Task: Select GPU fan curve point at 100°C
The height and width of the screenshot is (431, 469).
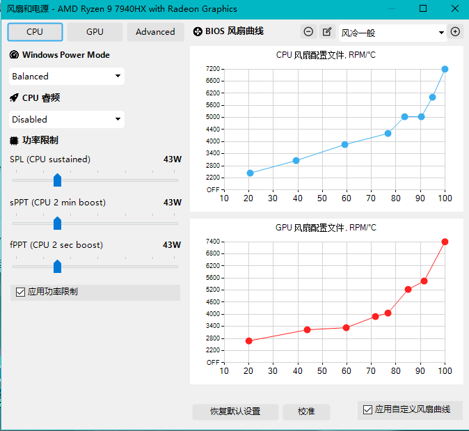Action: coord(445,242)
